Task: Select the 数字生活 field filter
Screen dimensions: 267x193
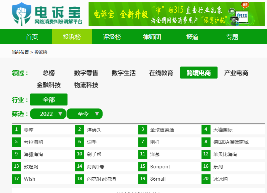Action: (x=124, y=73)
